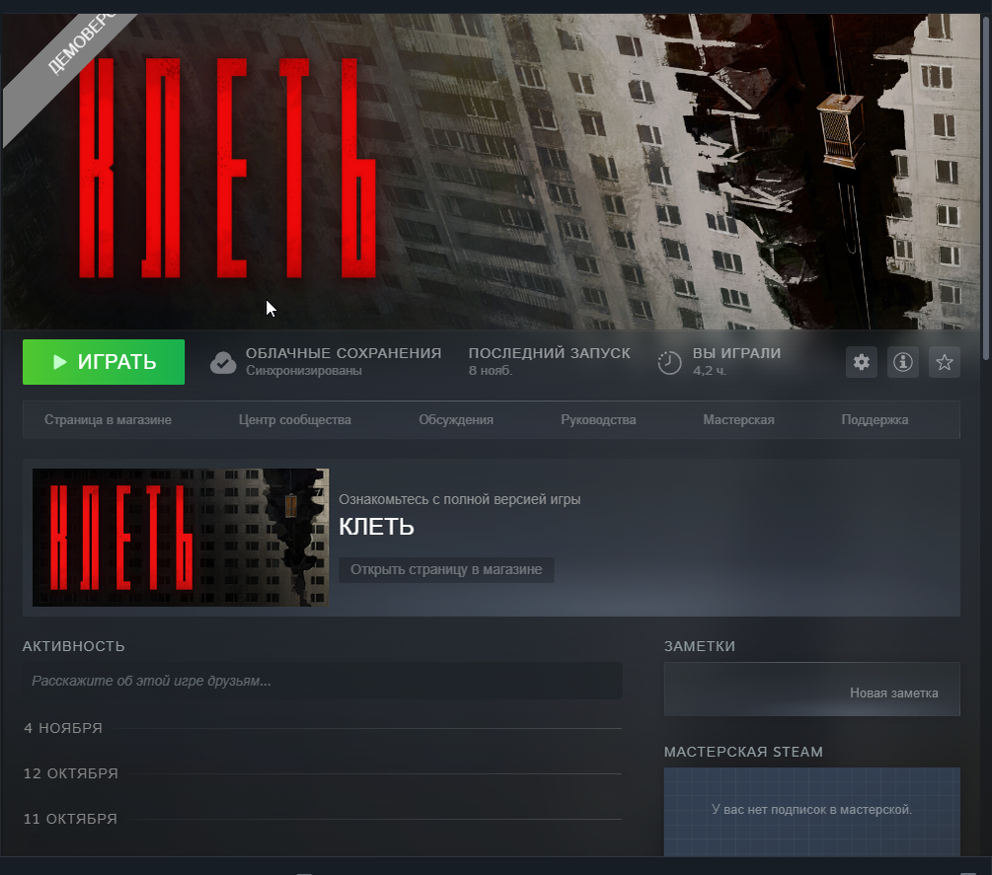Click the 4 НОЯБРЯ activity date
Image resolution: width=992 pixels, height=875 pixels.
pos(62,728)
